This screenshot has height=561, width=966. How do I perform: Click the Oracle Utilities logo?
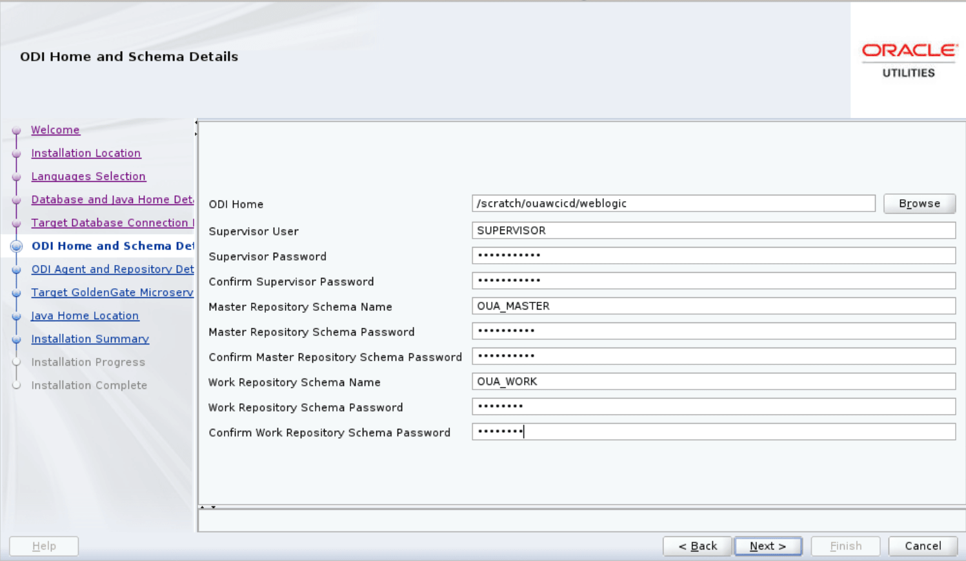tap(909, 61)
